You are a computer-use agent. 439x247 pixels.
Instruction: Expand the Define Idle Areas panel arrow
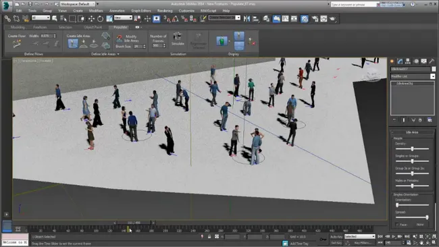(118, 54)
